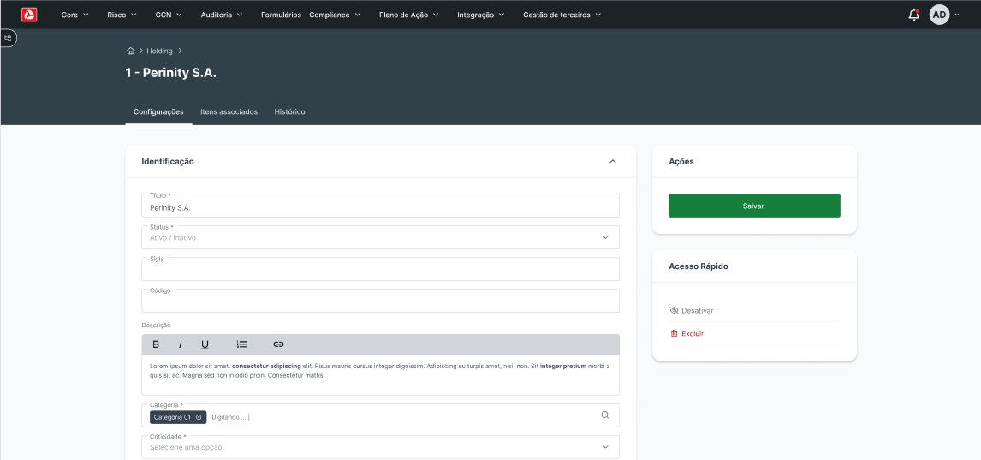Remove the Categoria 01 tag
The width and height of the screenshot is (981, 460).
click(x=199, y=417)
